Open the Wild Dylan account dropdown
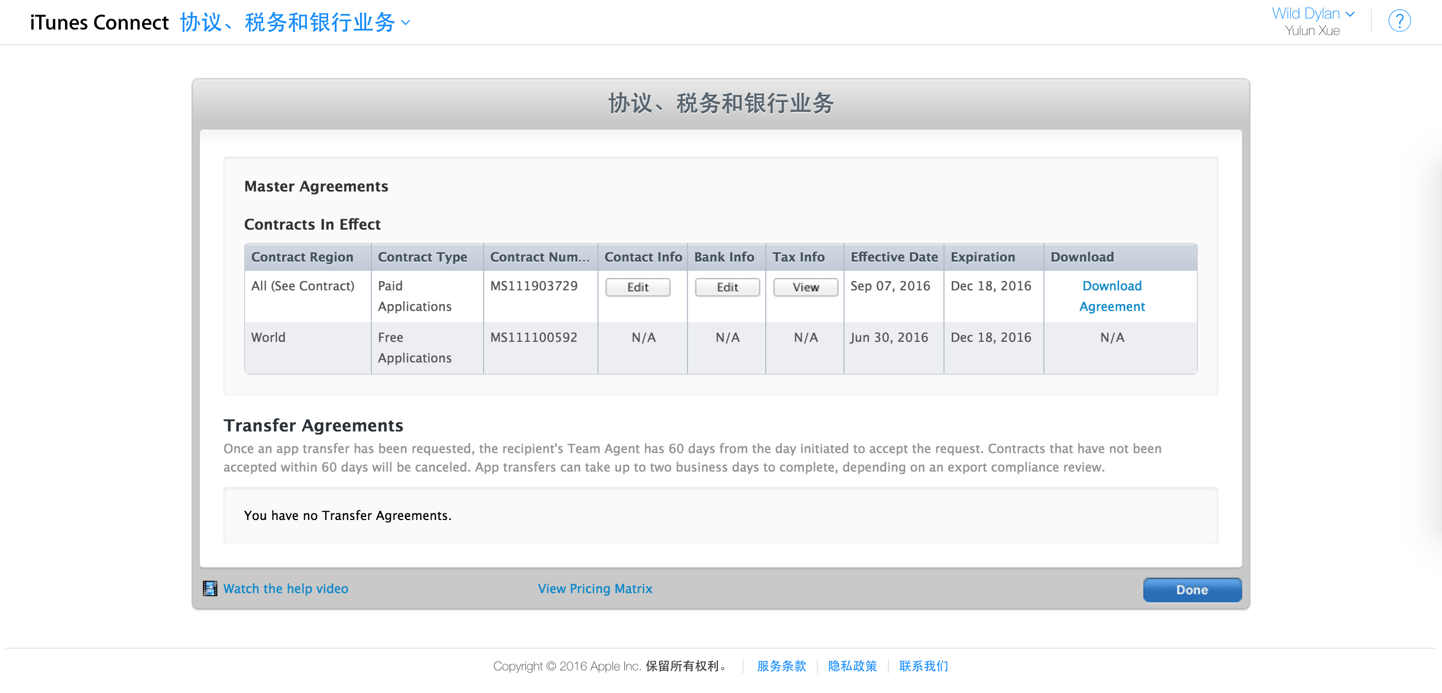Screen dimensions: 1442x693 tap(1312, 13)
